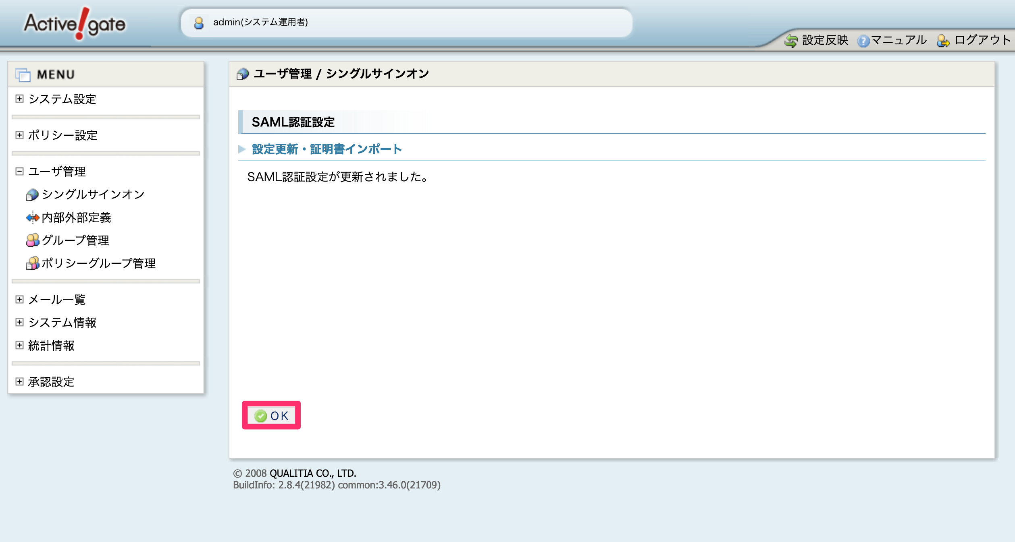Select the ユーザ管理 menu item
The image size is (1015, 542).
[x=57, y=172]
